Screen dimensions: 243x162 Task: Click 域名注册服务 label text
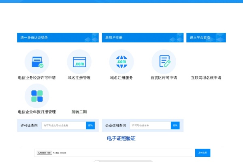(x=122, y=78)
